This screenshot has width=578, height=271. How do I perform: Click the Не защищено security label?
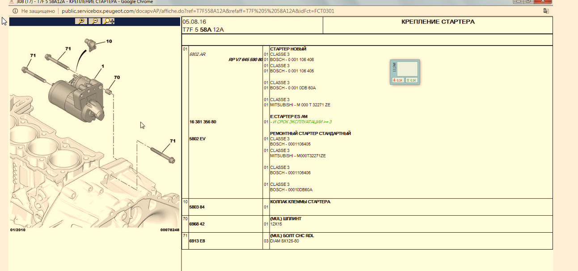pos(39,11)
